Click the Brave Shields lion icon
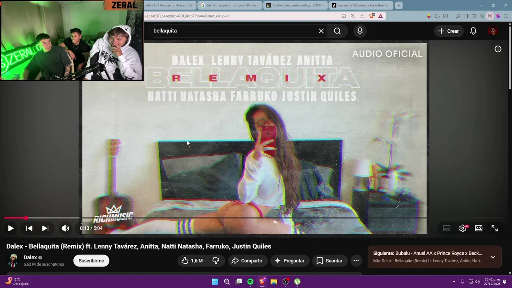 (x=372, y=16)
